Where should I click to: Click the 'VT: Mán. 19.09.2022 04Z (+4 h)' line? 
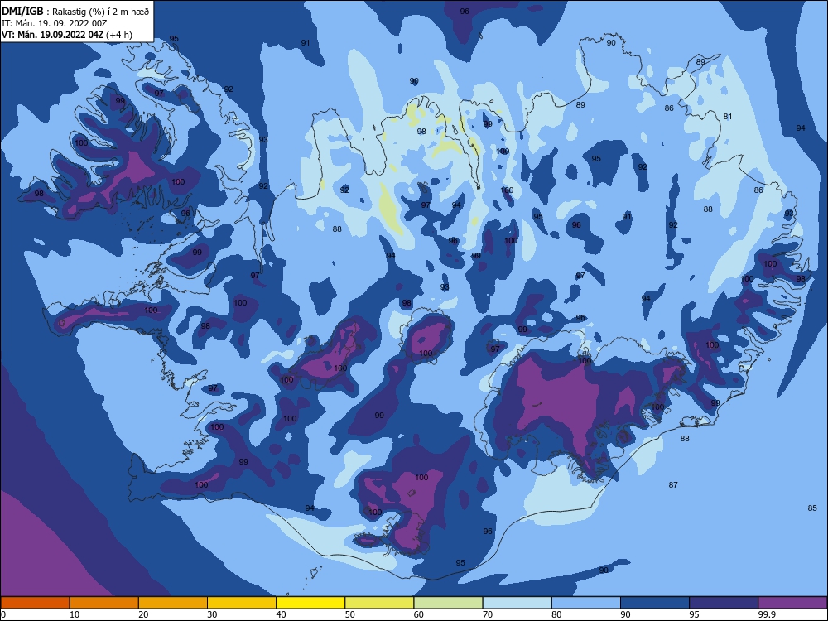[67, 35]
